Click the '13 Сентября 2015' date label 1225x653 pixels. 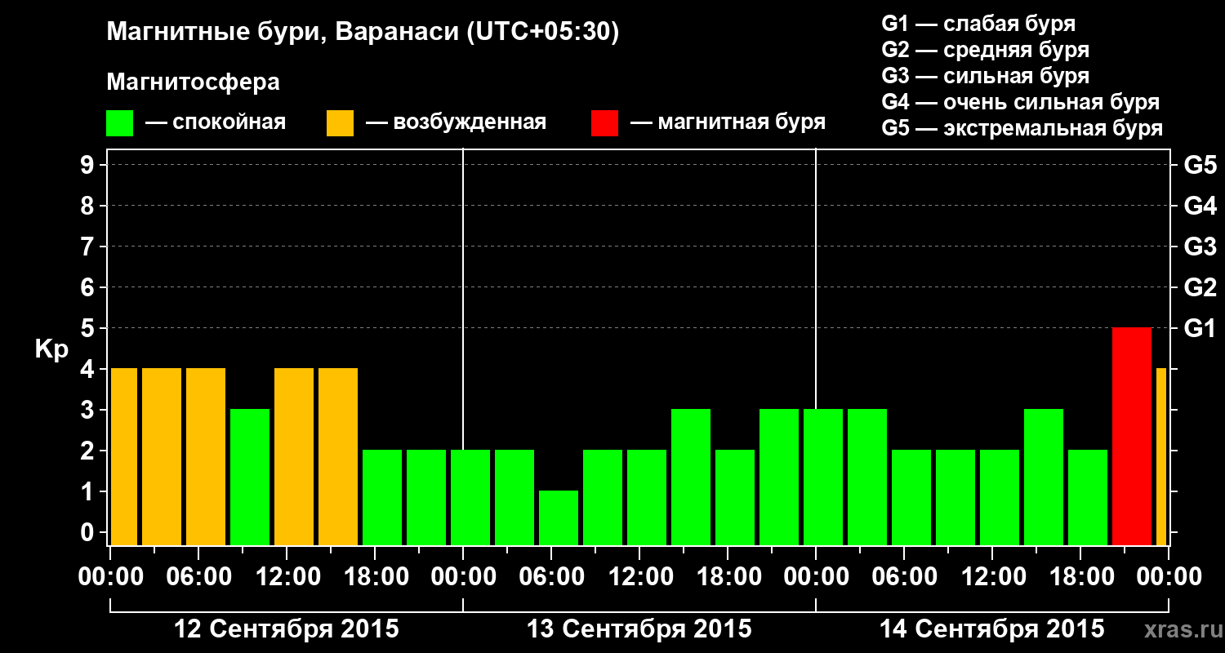coord(639,629)
